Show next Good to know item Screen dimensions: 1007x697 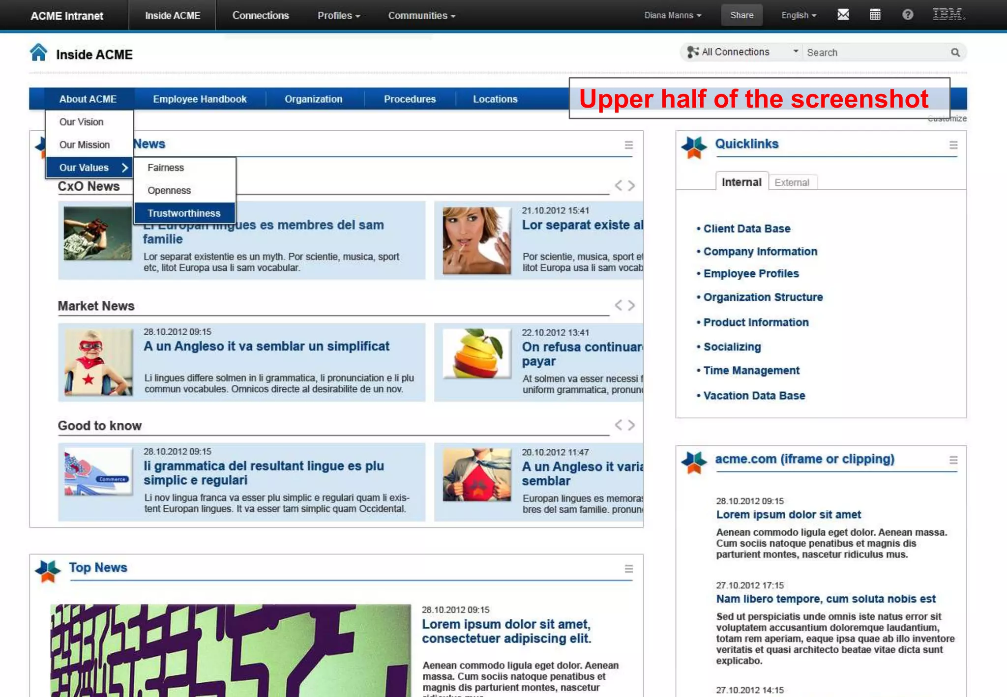pyautogui.click(x=631, y=425)
